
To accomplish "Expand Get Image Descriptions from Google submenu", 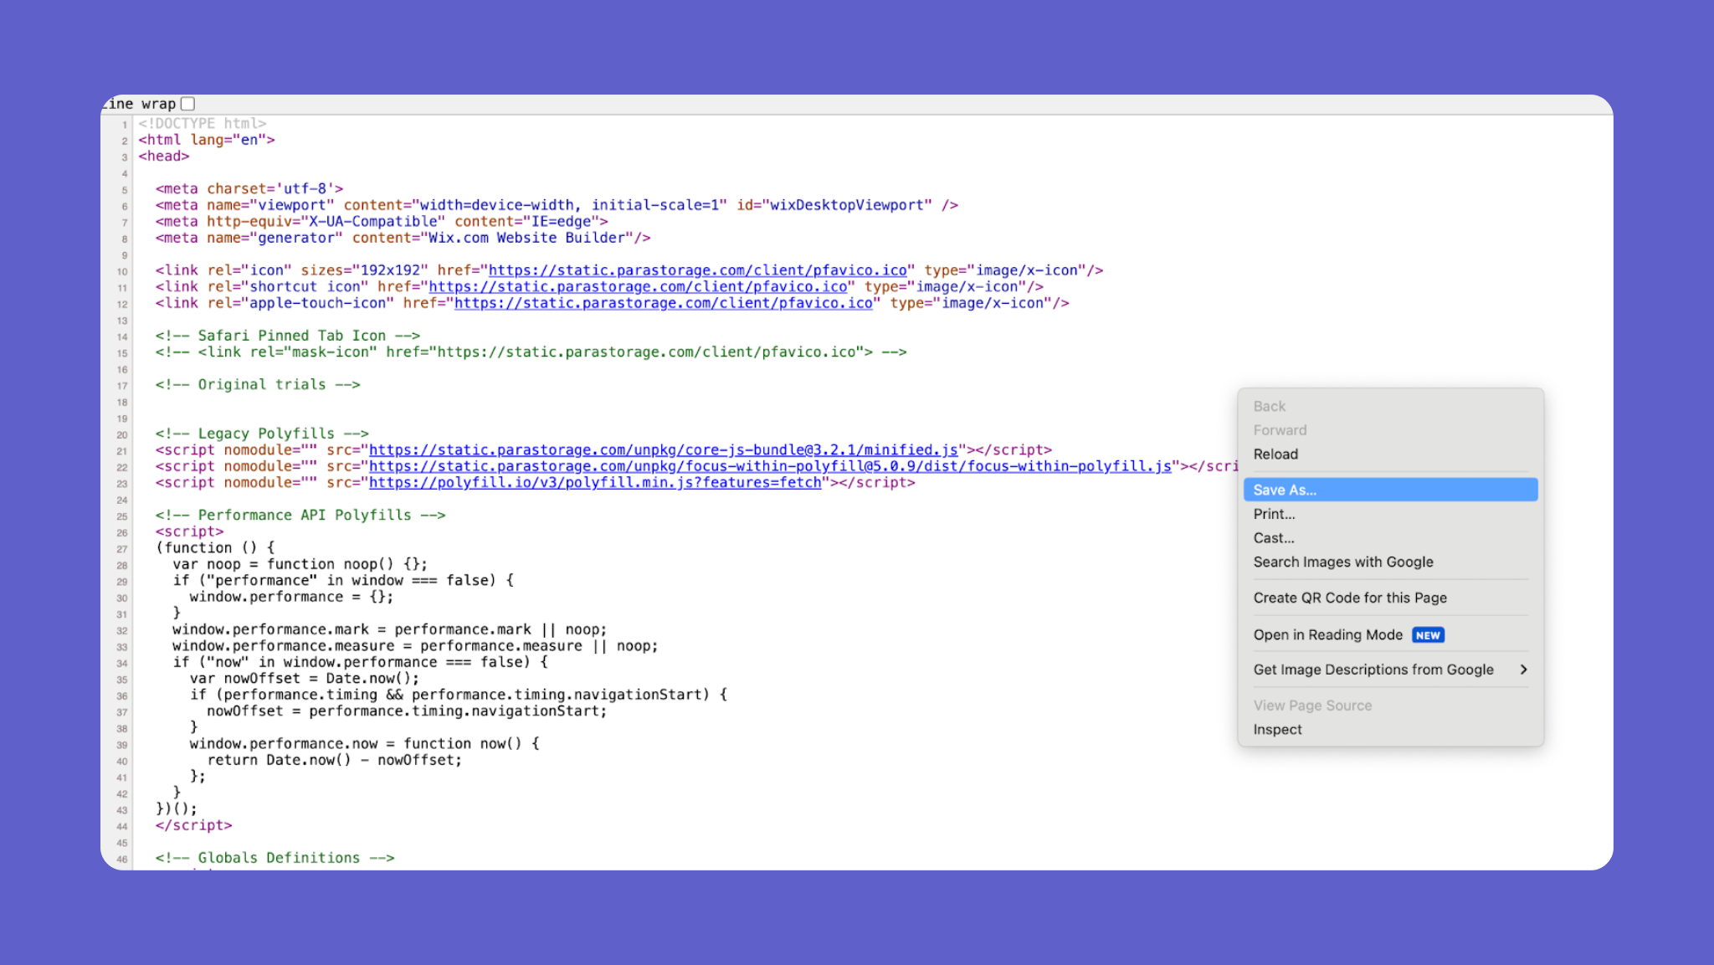I will point(1390,670).
